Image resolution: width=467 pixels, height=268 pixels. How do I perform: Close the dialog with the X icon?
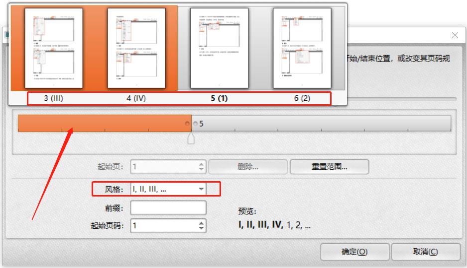[455, 36]
